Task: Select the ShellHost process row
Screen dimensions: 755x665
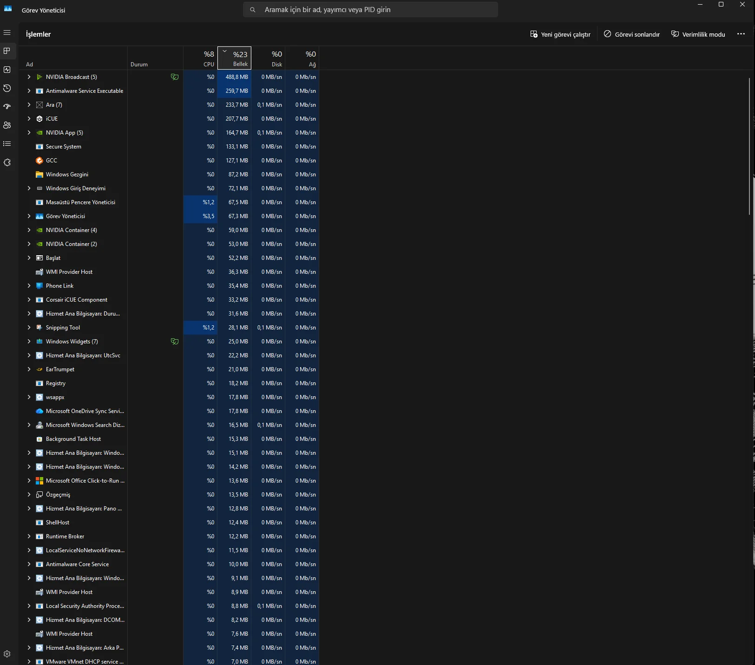Action: pyautogui.click(x=169, y=523)
